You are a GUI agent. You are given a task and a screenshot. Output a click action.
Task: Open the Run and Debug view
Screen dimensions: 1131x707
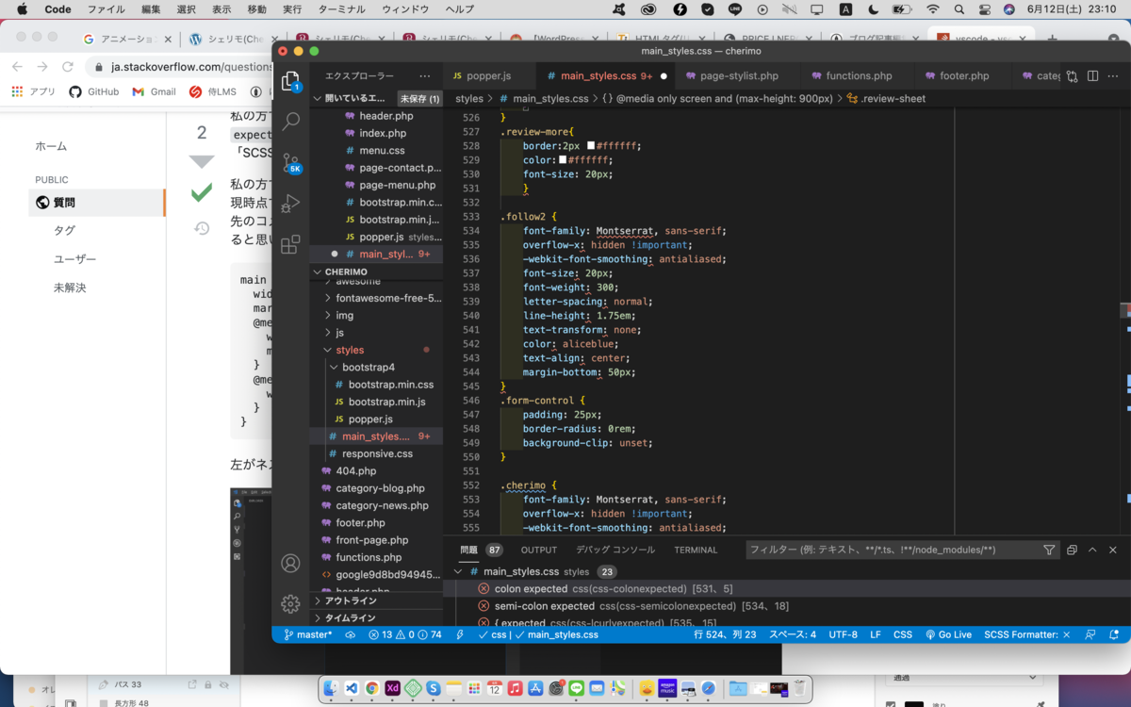pos(291,204)
